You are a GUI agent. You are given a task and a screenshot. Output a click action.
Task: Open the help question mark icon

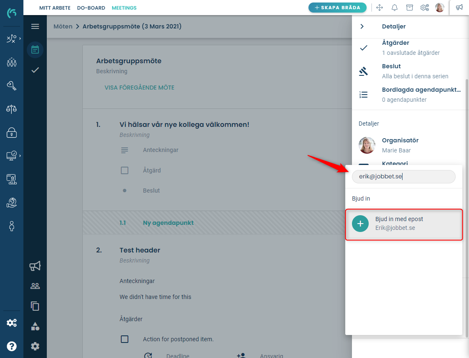12,346
